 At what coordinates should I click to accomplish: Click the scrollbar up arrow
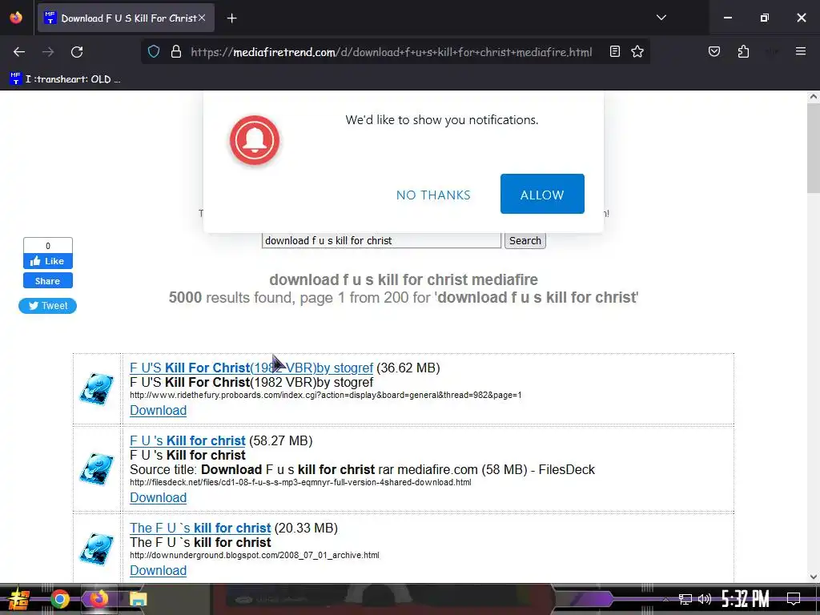[814, 96]
